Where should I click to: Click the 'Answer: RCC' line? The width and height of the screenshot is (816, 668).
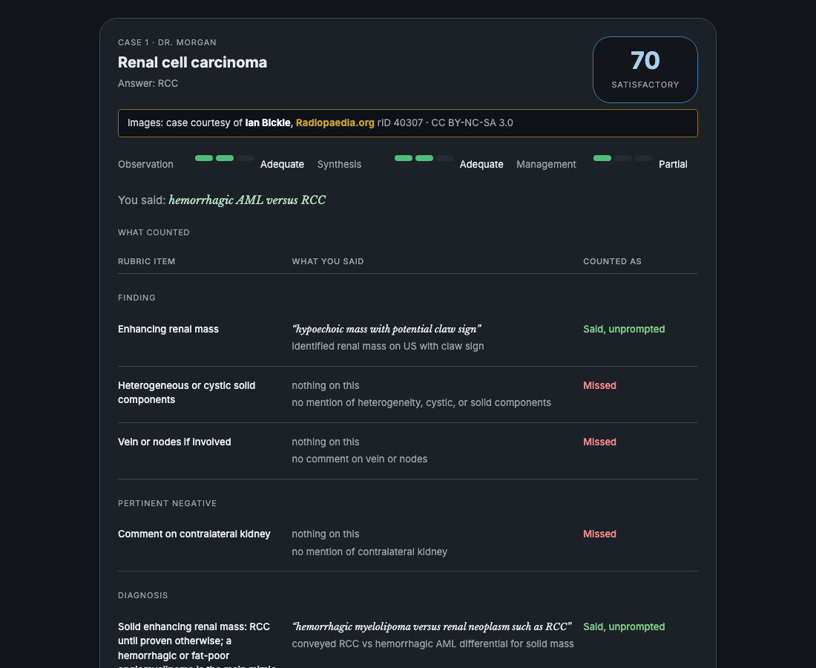(x=148, y=83)
